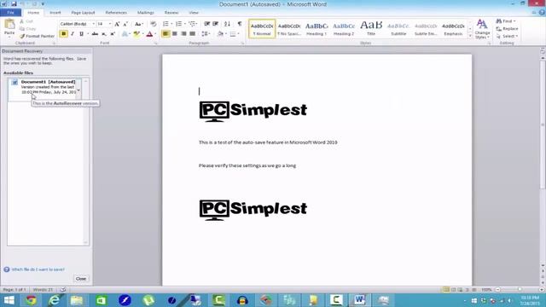Click the Word icon on the taskbar
Image resolution: width=546 pixels, height=307 pixels.
coord(359,300)
